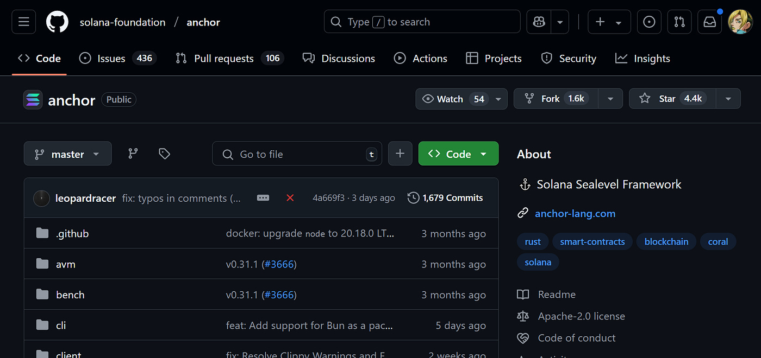The width and height of the screenshot is (761, 358).
Task: Star the anchor repository
Action: (x=672, y=99)
